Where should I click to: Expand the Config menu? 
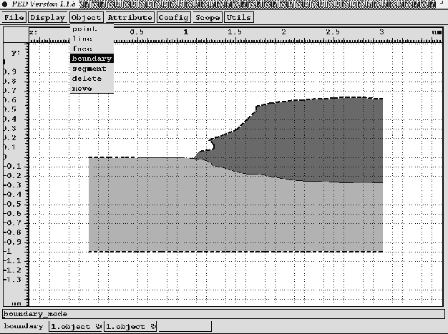point(173,17)
